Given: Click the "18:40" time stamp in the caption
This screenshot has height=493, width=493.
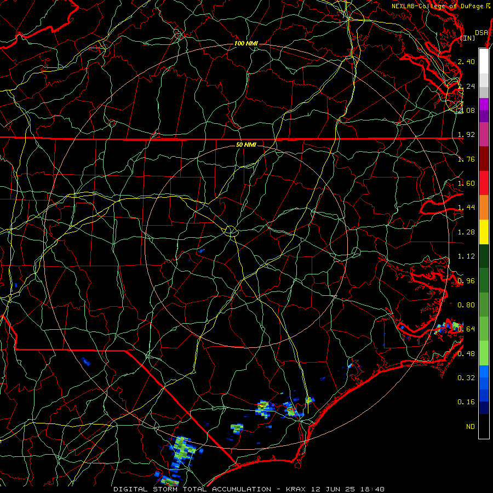Looking at the screenshot, I should pos(372,489).
